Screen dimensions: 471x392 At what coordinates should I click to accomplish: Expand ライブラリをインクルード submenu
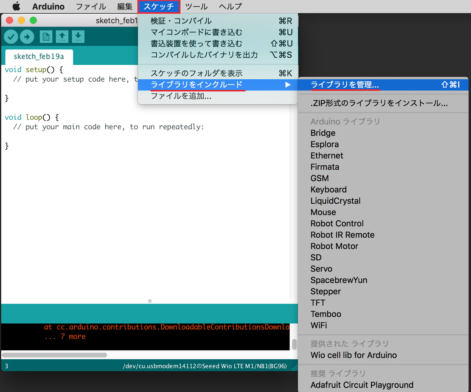[x=218, y=85]
